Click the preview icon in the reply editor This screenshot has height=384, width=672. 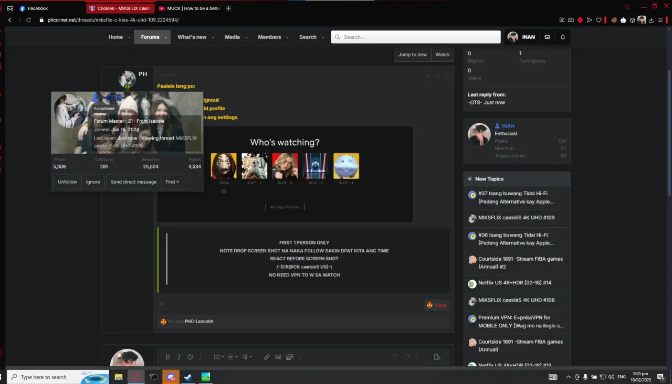(437, 357)
